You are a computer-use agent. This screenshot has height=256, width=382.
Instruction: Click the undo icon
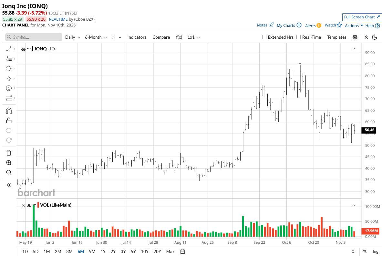point(9,130)
